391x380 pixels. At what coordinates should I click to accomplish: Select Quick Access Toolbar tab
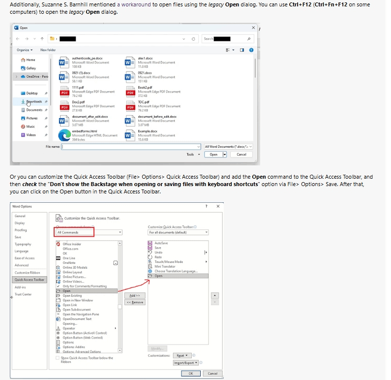coord(30,280)
